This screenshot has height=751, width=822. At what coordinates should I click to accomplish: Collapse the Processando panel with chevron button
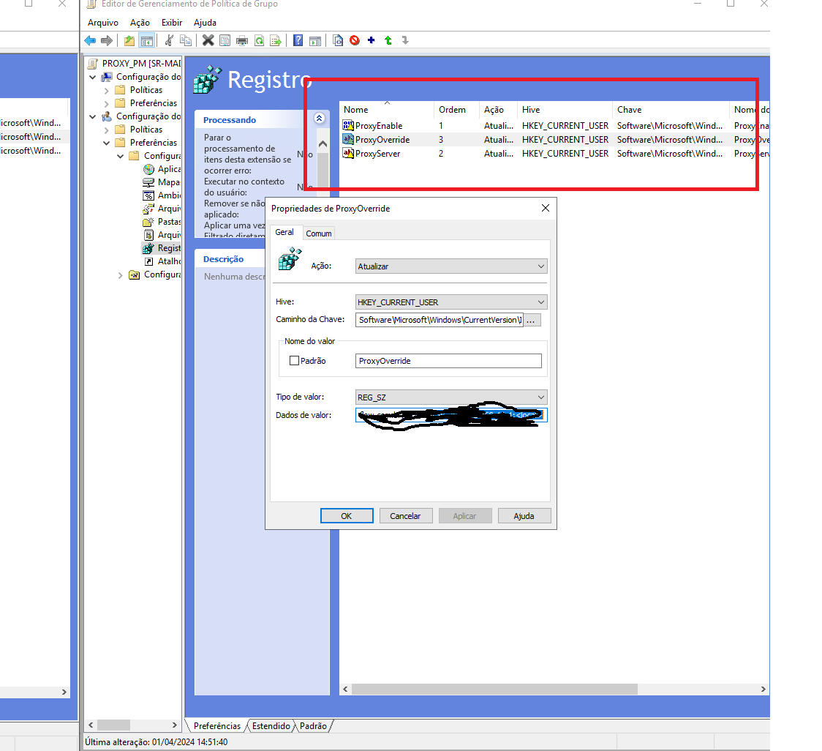pyautogui.click(x=318, y=118)
